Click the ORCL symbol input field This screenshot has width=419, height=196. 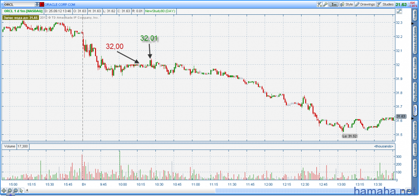pyautogui.click(x=19, y=4)
